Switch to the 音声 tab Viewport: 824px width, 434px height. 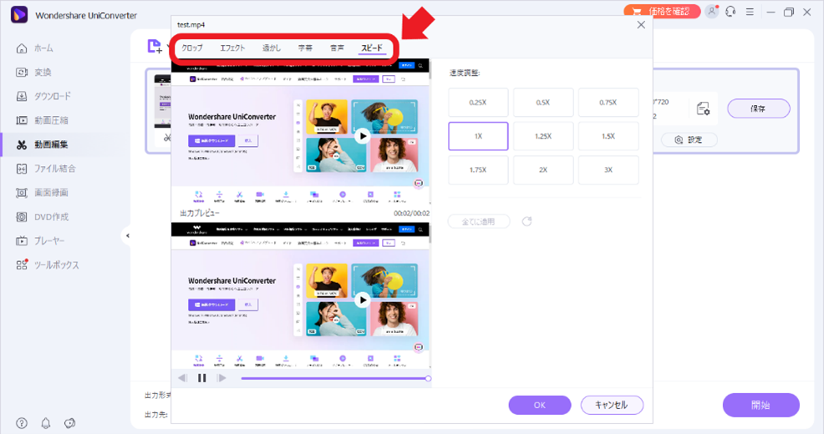(x=337, y=48)
